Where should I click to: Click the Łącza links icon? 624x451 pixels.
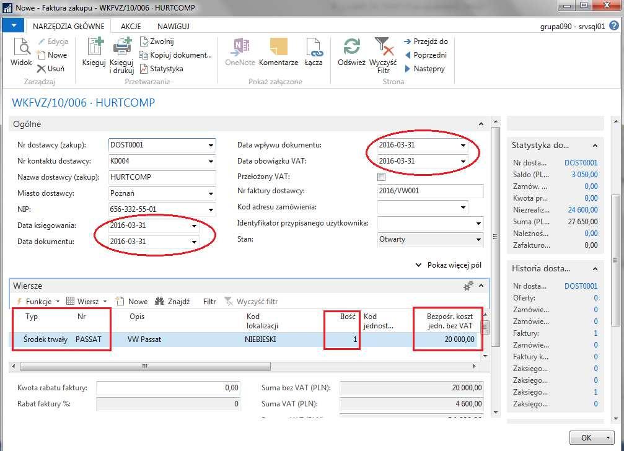(x=314, y=47)
